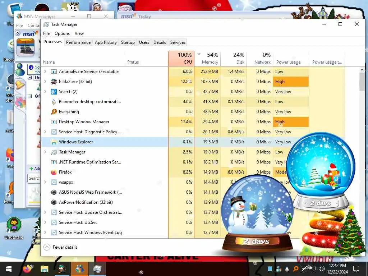Expand the hilda2.exe process group
Viewport: 368px width, 276px height.
45,82
